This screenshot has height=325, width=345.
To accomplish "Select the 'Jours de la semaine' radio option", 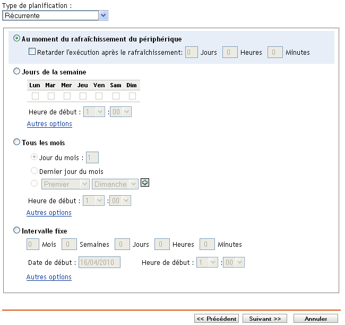I will tap(17, 71).
